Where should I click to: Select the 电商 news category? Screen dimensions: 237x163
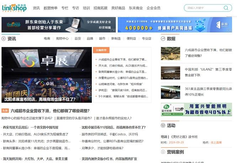tap(47, 38)
